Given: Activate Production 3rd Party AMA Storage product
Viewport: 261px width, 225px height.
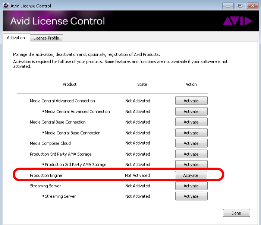Looking at the screenshot, I should (x=191, y=154).
